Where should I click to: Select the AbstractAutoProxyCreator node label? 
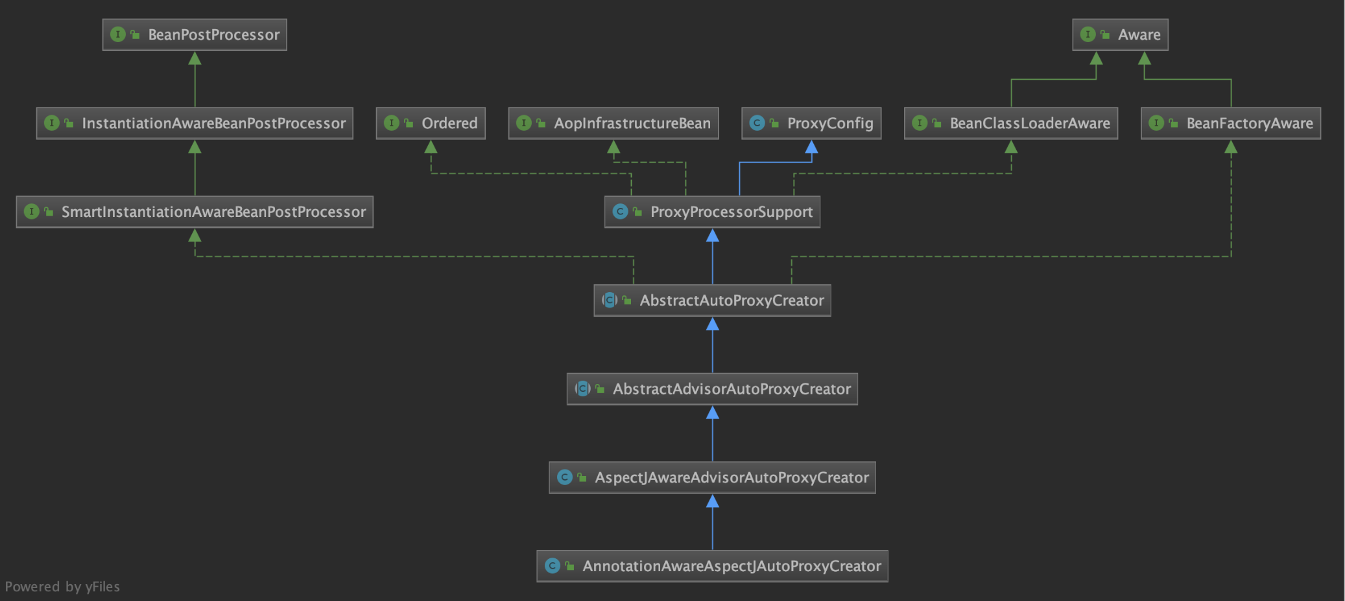pyautogui.click(x=731, y=300)
